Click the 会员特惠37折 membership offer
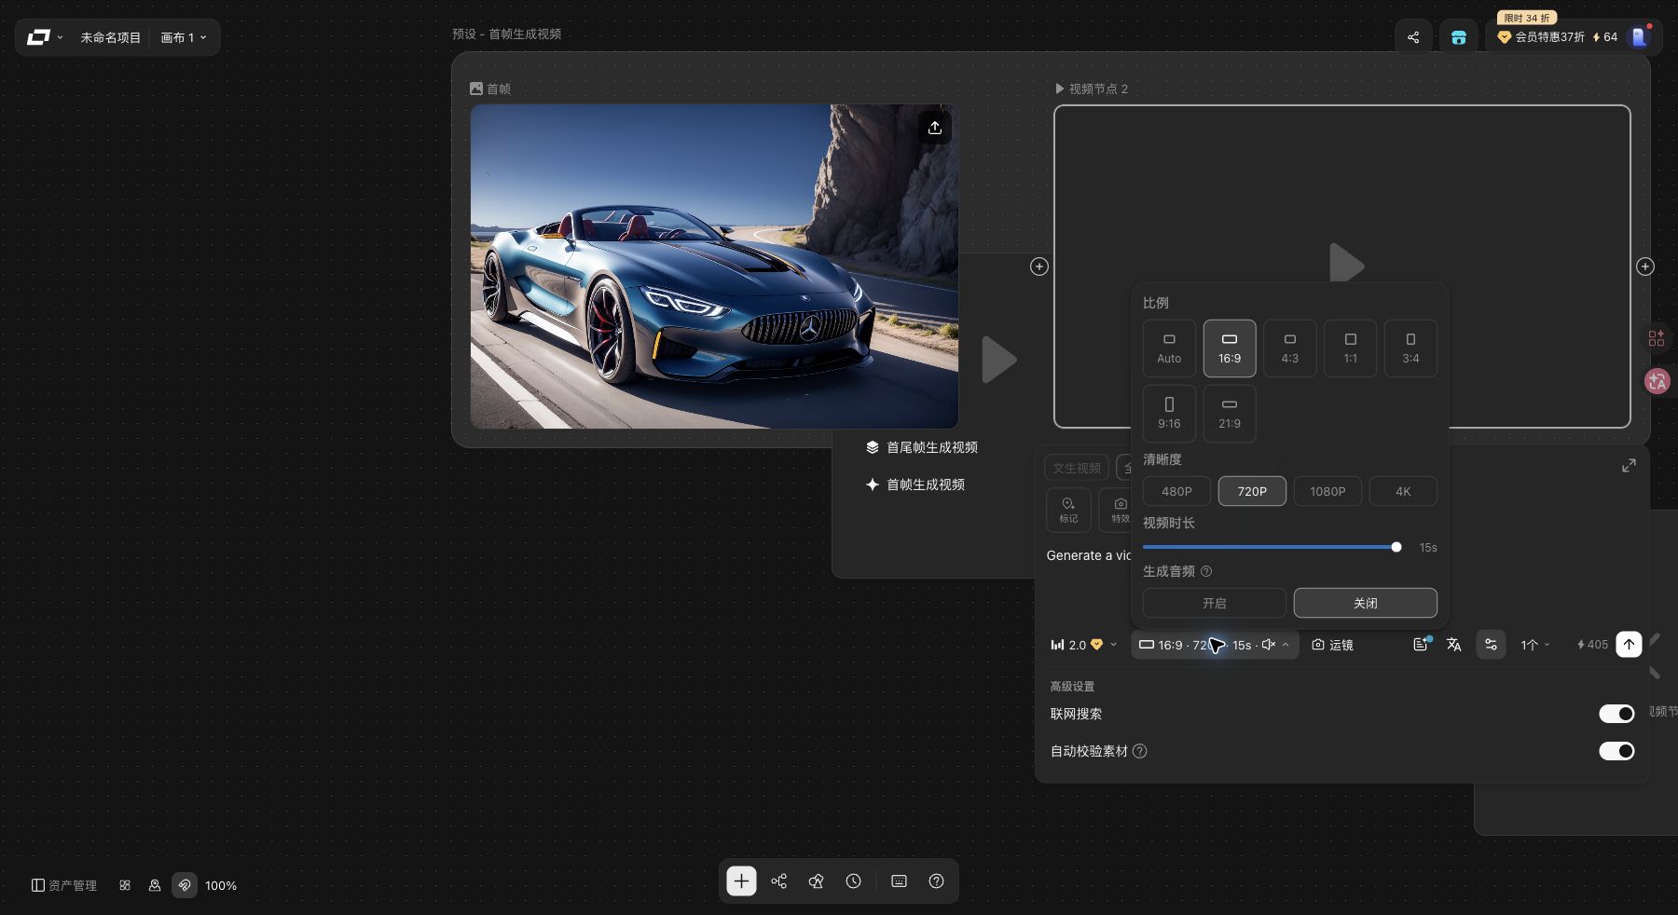 [x=1541, y=37]
